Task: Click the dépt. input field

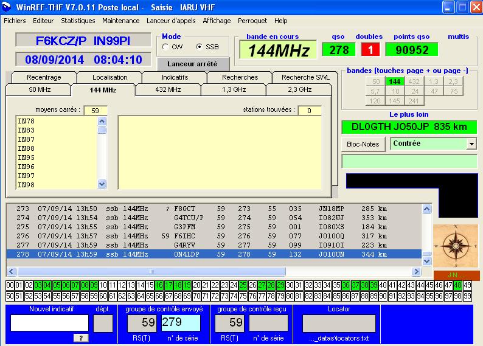Action: 103,324
